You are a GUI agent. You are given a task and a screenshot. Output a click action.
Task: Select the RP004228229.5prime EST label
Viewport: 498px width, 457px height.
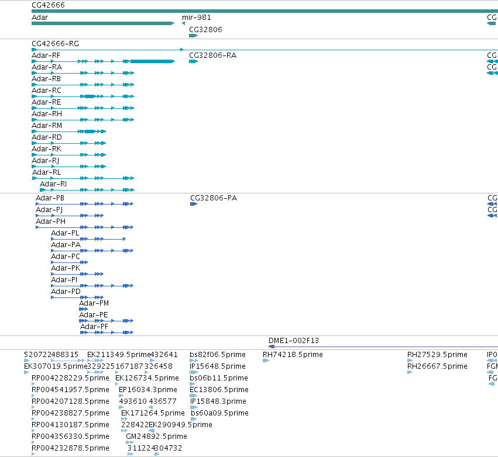point(70,378)
